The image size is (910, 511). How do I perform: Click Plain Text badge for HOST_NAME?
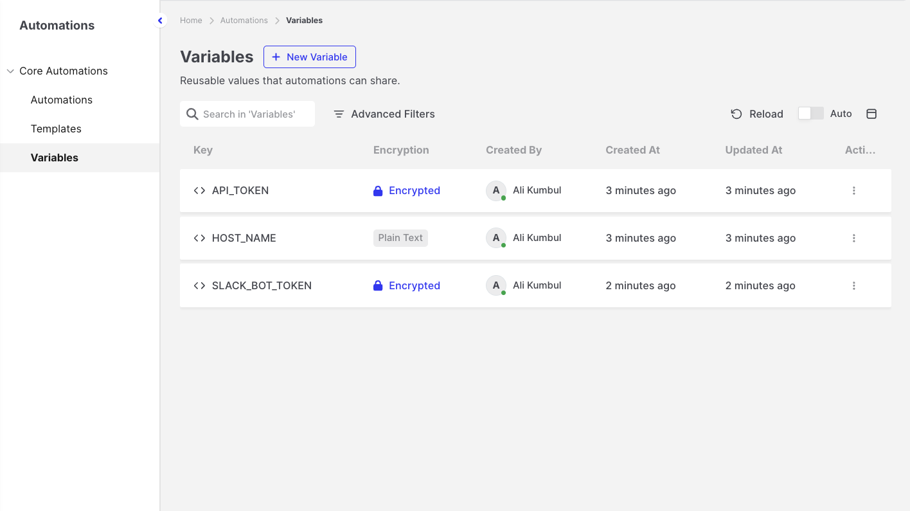(x=400, y=238)
